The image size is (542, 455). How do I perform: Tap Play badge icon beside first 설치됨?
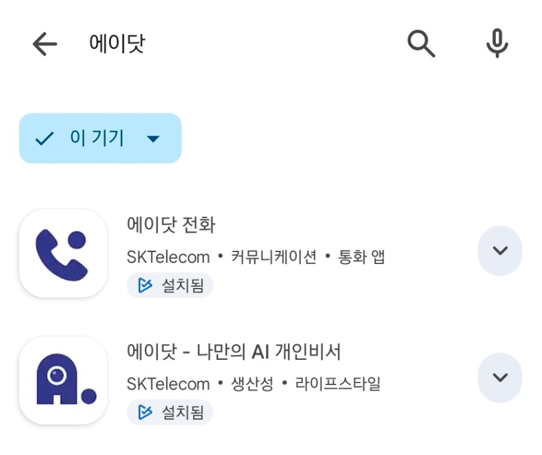[x=146, y=285]
